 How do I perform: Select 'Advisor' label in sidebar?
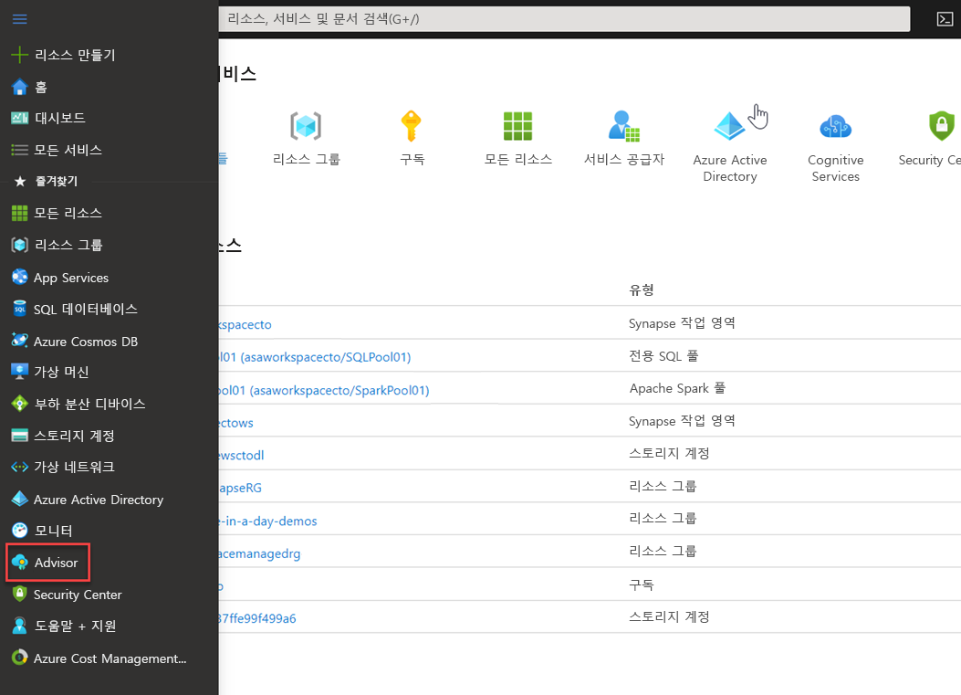click(56, 562)
